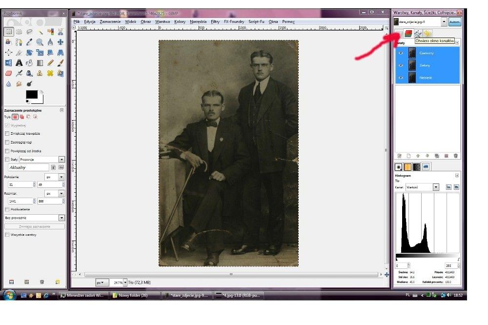This screenshot has width=488, height=325.
Task: Open the Proporcje fixed-mode dropdown
Action: pos(41,160)
